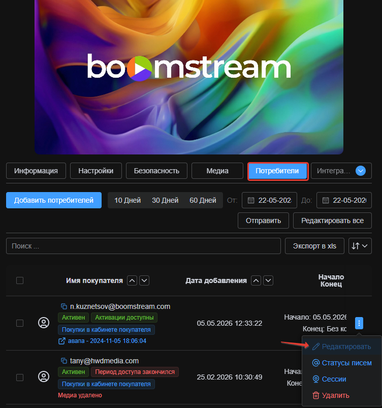This screenshot has width=382, height=408.
Task: Click the Boomstream banner image
Action: [189, 77]
